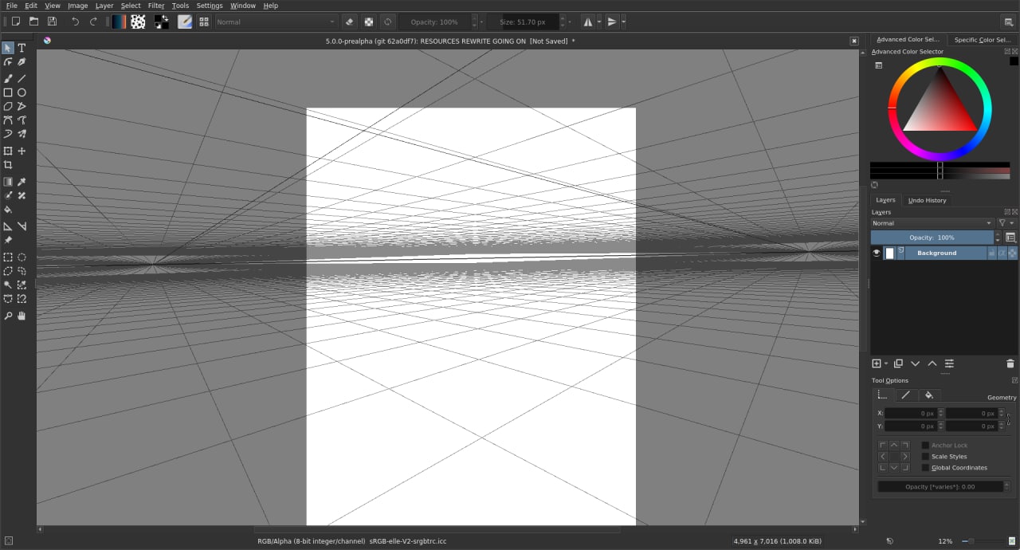The image size is (1020, 550).
Task: Select the Transform tool
Action: (8, 151)
